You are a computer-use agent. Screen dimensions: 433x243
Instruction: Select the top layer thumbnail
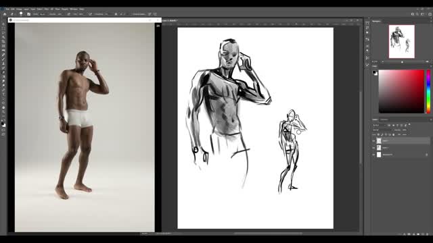pyautogui.click(x=379, y=141)
